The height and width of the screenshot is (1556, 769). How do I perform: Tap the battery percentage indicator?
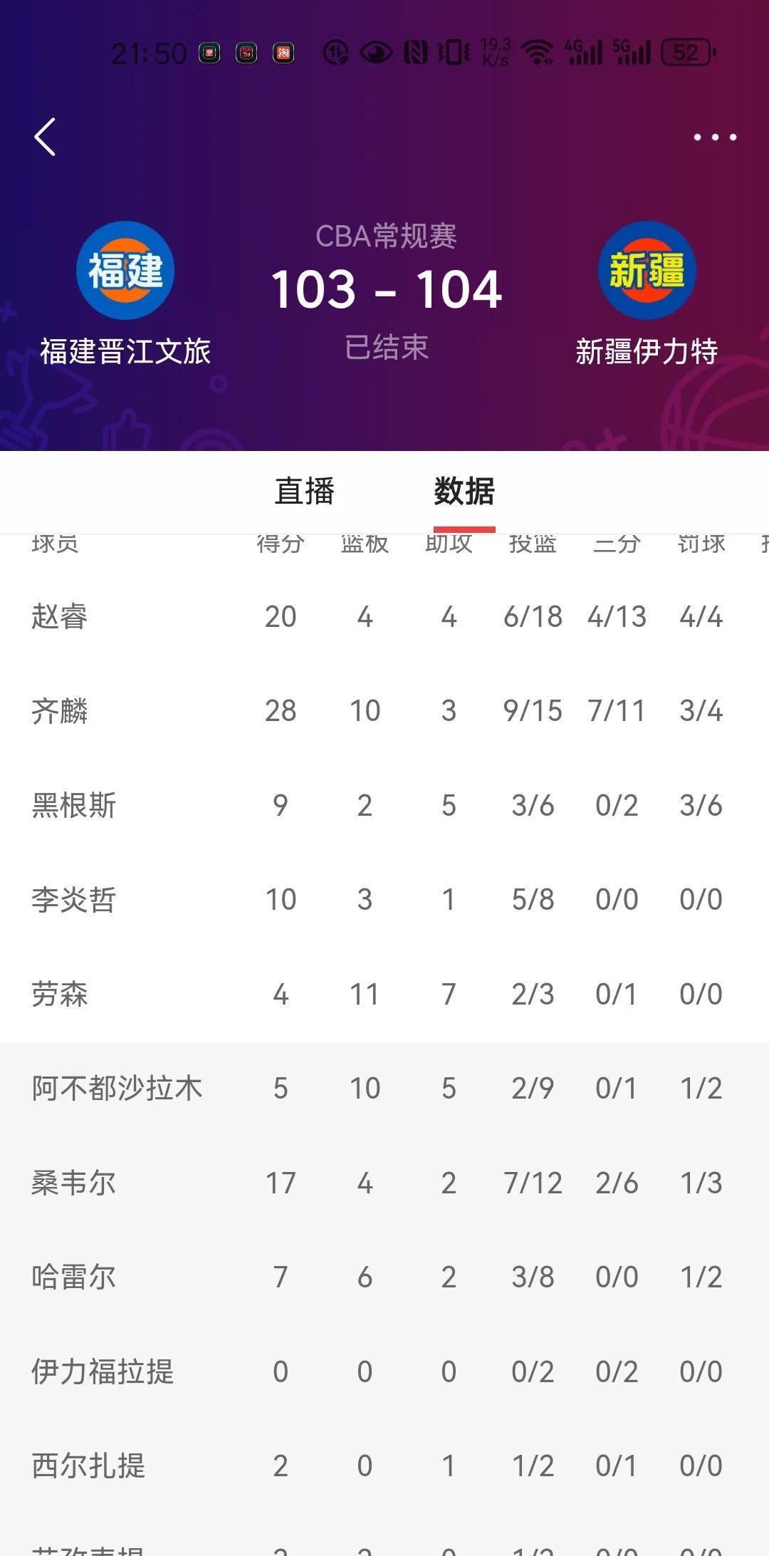686,53
